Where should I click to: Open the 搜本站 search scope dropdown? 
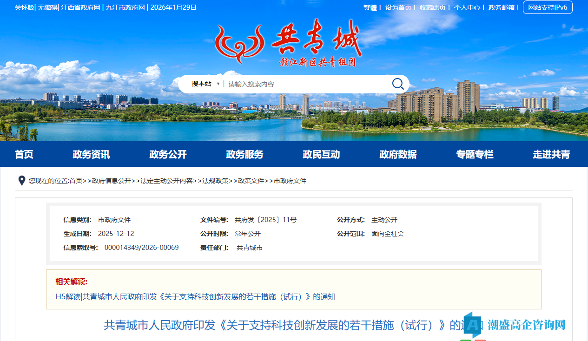205,84
